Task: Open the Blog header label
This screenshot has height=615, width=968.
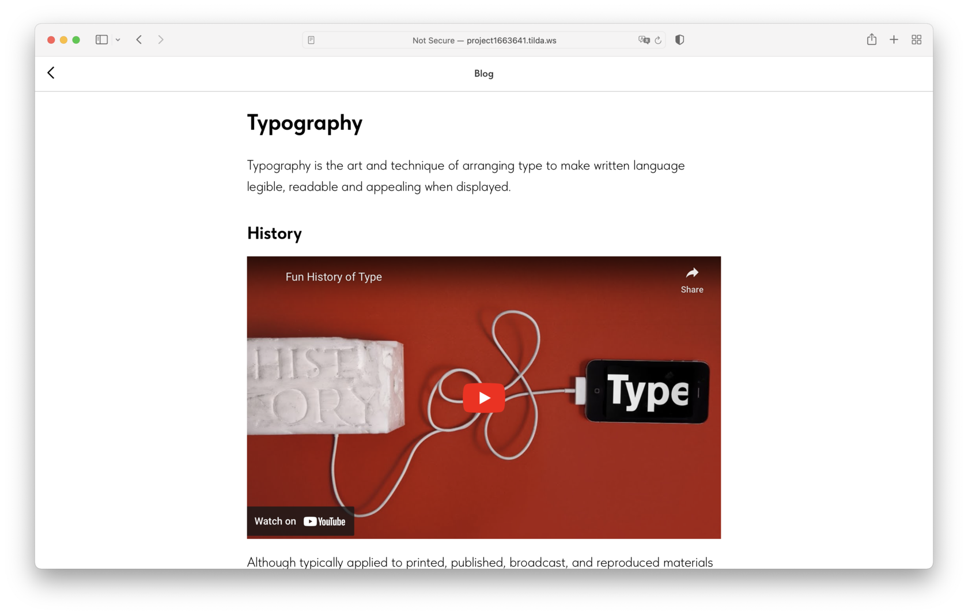Action: coord(483,74)
